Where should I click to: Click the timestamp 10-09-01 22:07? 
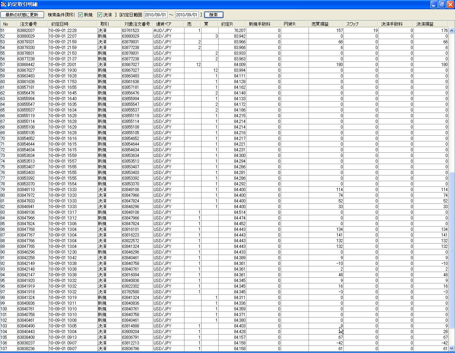(63, 36)
